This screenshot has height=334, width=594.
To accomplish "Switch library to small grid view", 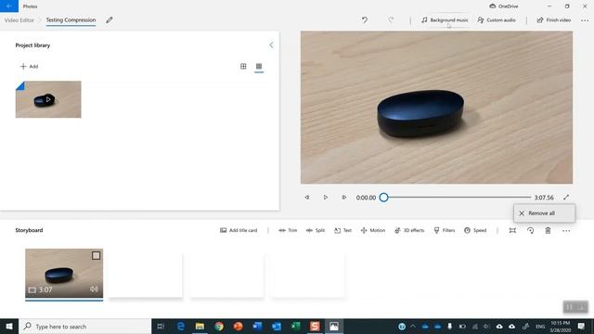I will click(x=259, y=66).
